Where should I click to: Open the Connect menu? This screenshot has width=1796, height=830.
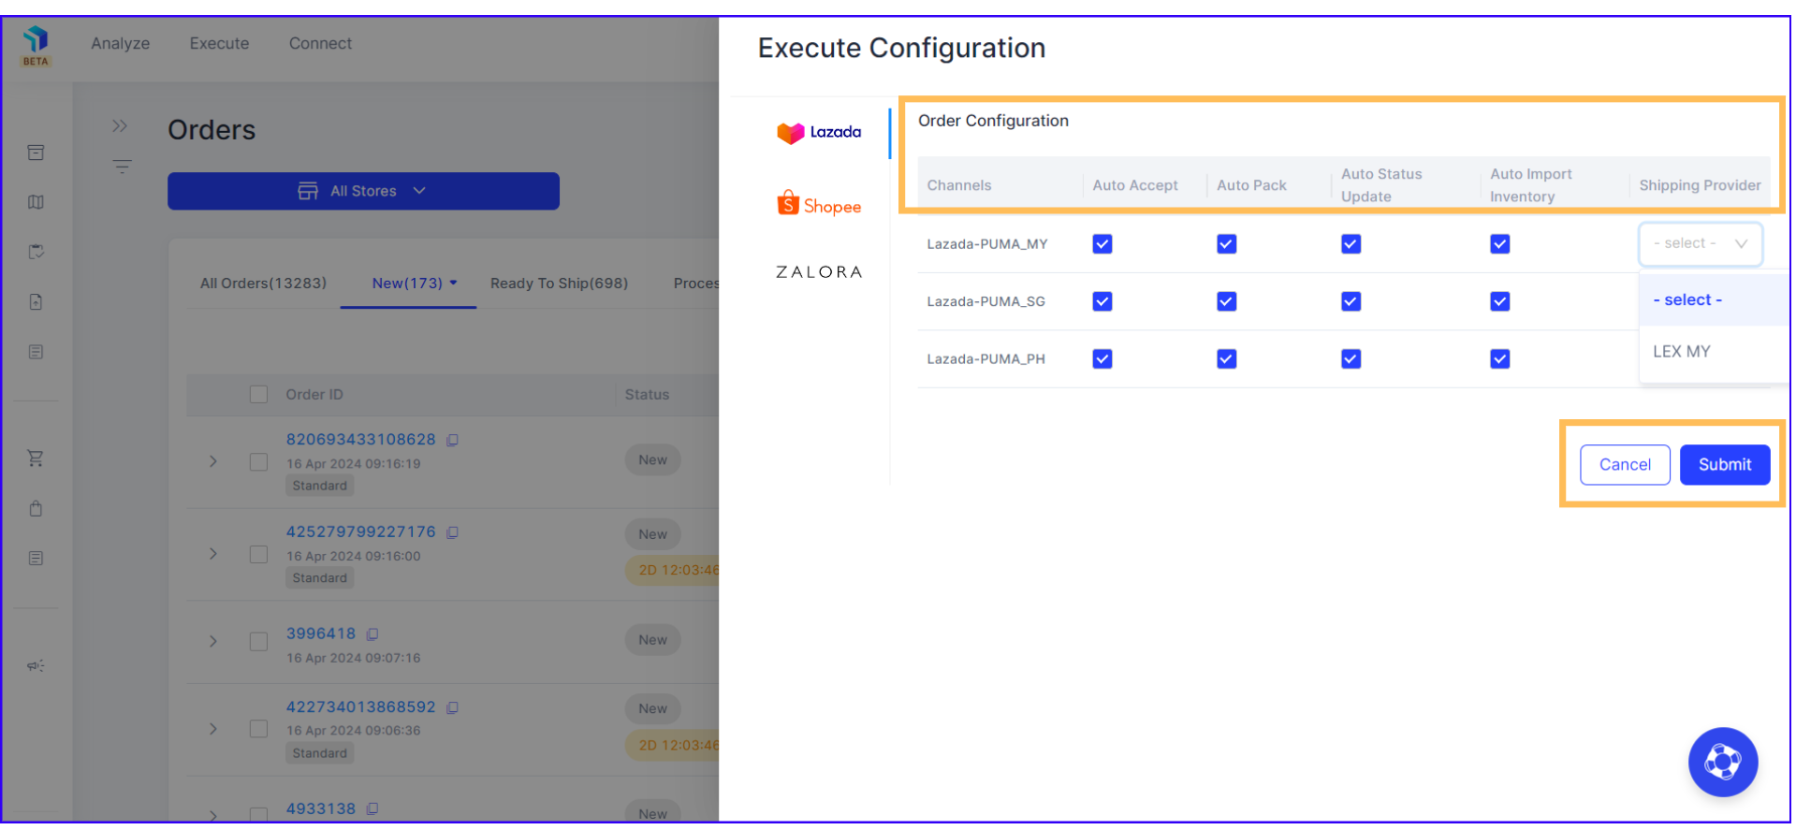pyautogui.click(x=320, y=44)
